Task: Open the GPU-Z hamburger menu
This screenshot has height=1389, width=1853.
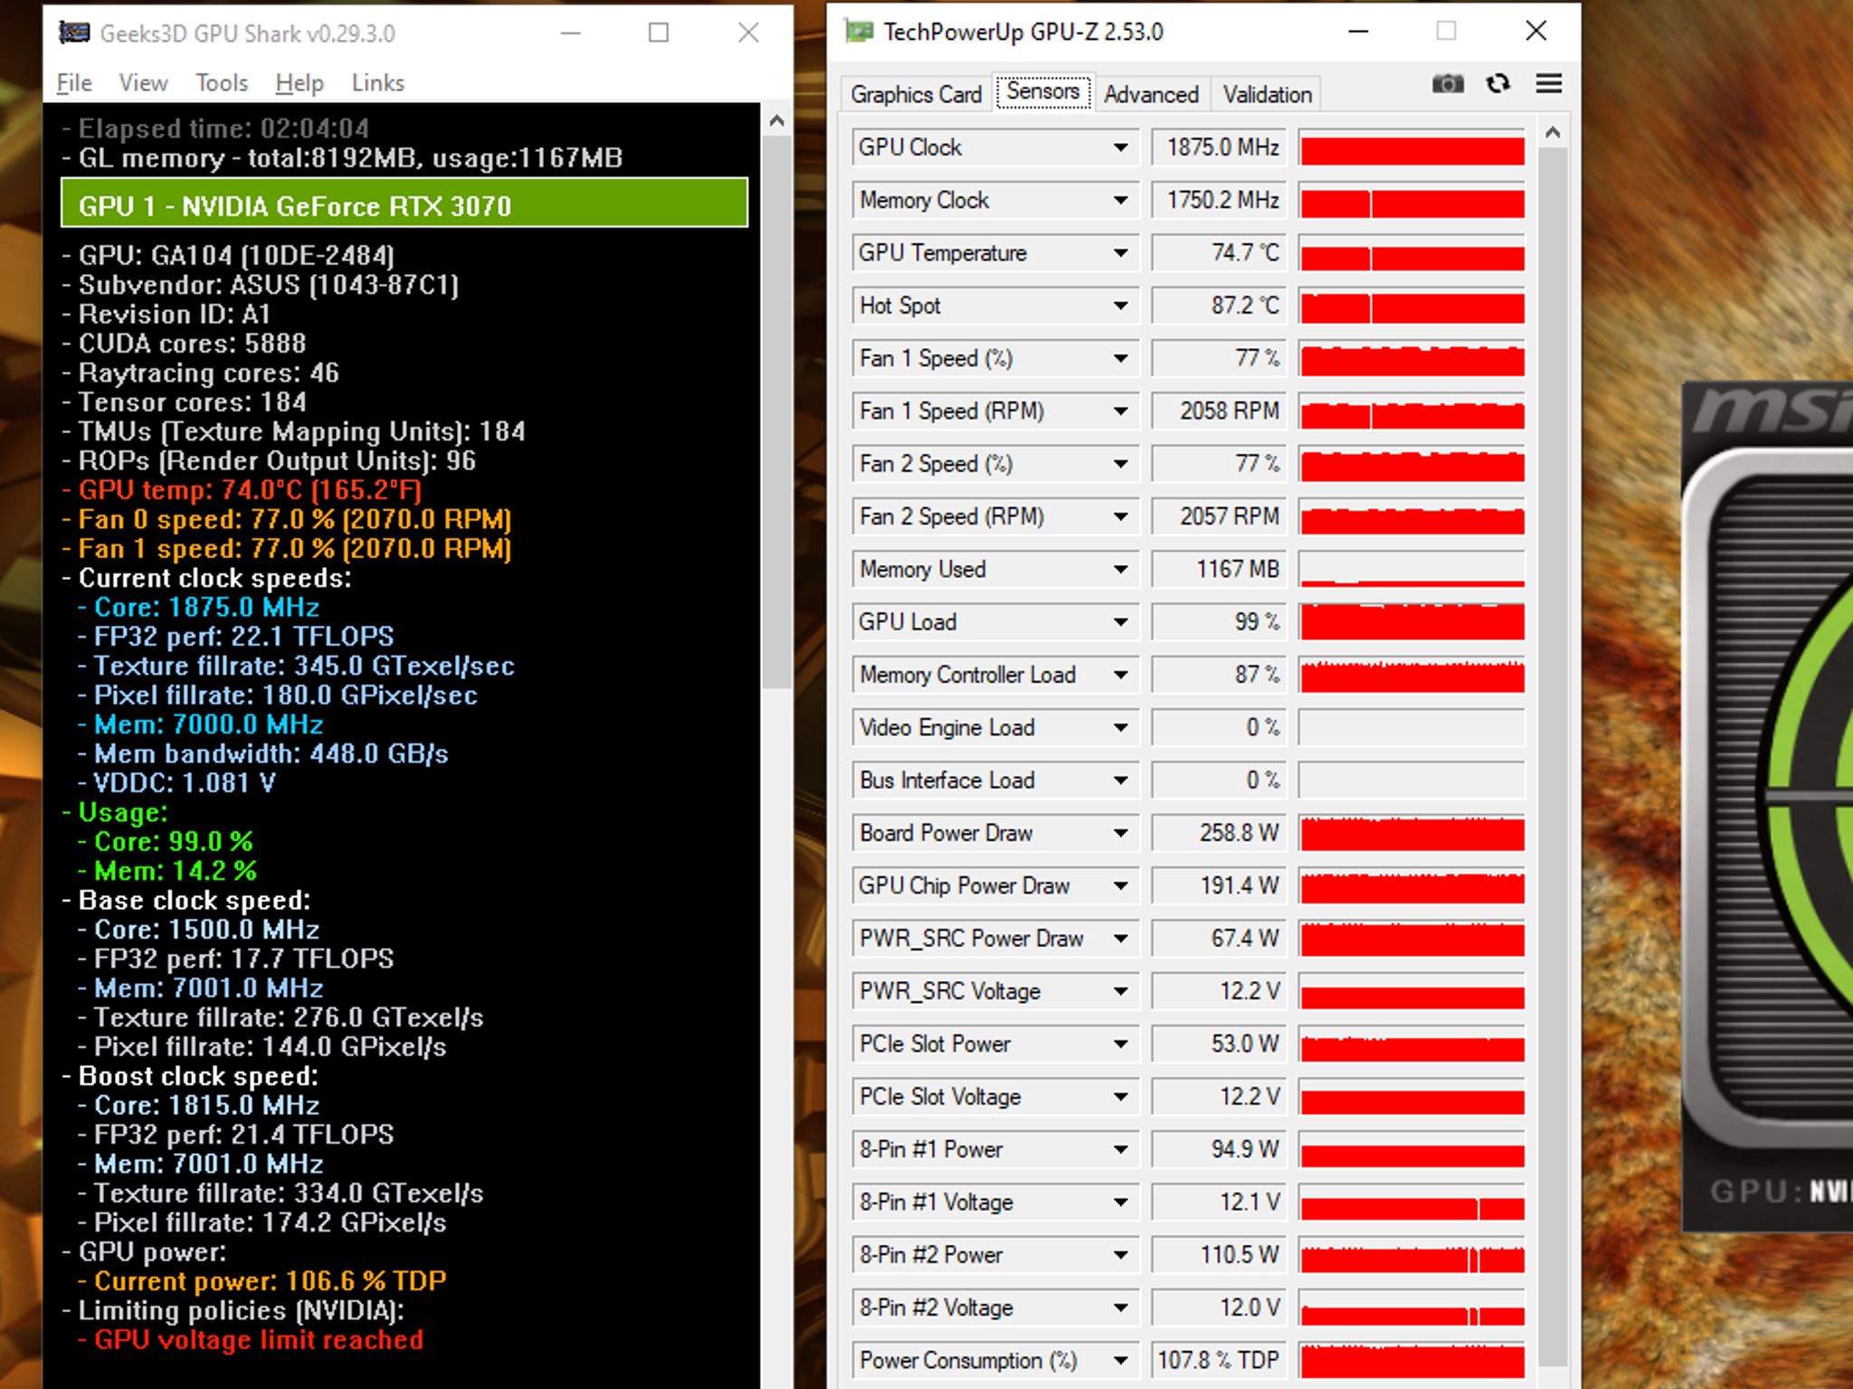Action: (1549, 84)
